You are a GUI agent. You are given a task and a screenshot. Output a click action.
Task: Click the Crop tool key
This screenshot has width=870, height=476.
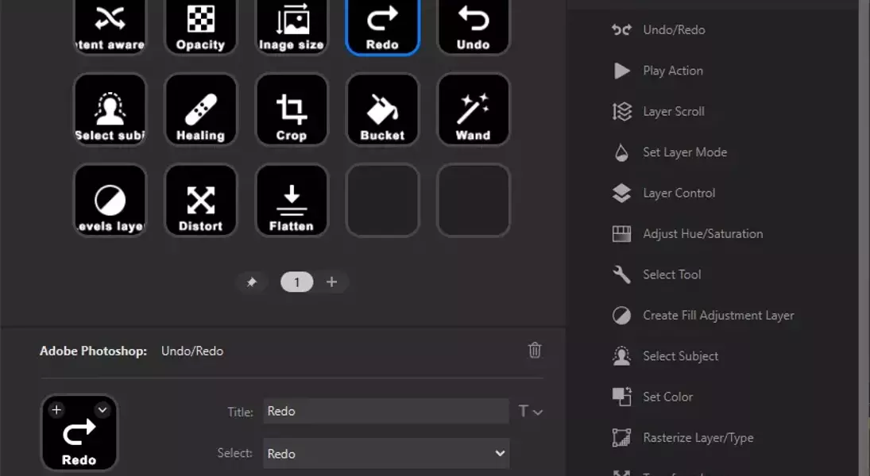tap(292, 110)
